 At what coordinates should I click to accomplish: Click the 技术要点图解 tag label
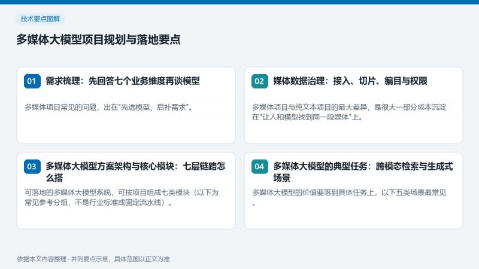pos(40,19)
